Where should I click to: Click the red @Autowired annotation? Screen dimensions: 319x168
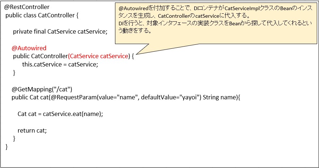pos(29,48)
